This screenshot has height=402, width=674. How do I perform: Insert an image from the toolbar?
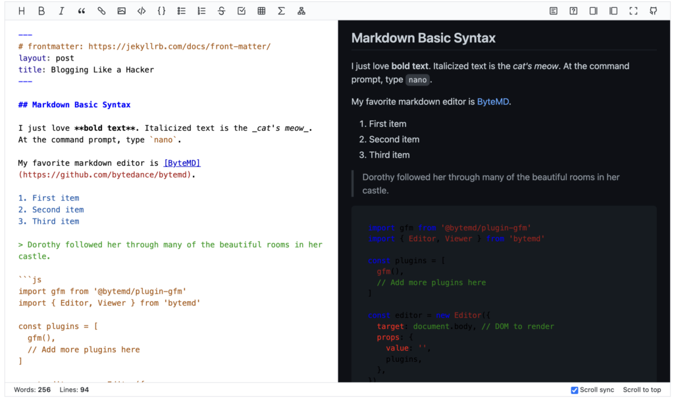pyautogui.click(x=121, y=11)
